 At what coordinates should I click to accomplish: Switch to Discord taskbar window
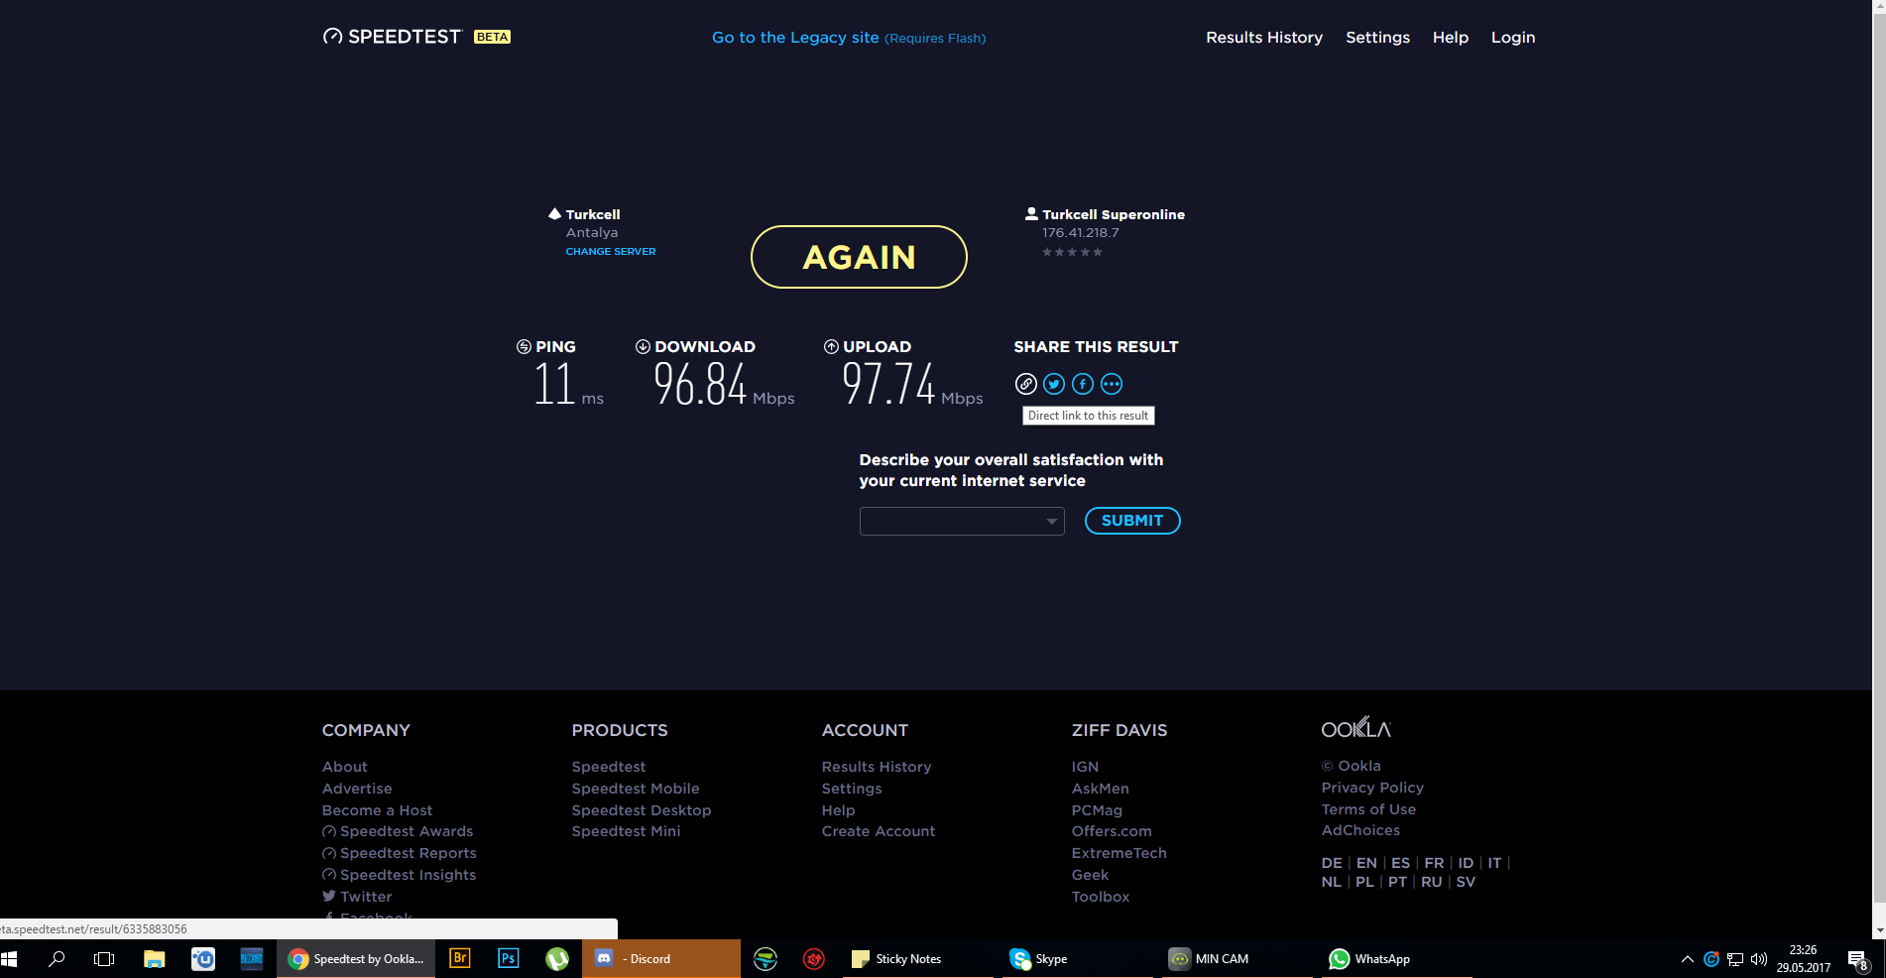661,959
